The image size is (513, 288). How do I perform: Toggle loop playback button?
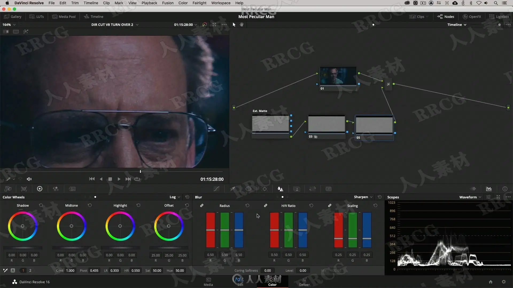tap(137, 179)
